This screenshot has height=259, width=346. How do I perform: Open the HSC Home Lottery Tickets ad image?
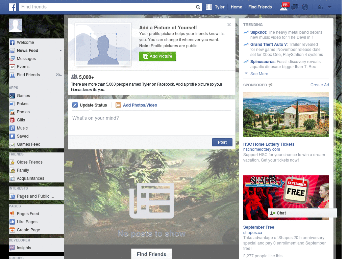pyautogui.click(x=286, y=115)
